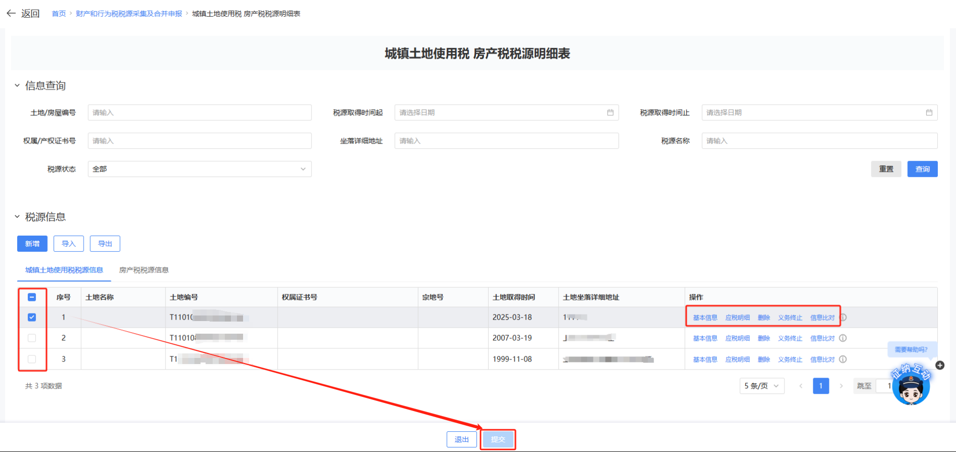The width and height of the screenshot is (956, 452).
Task: Open 基本信息 for row 2
Action: [x=705, y=338]
